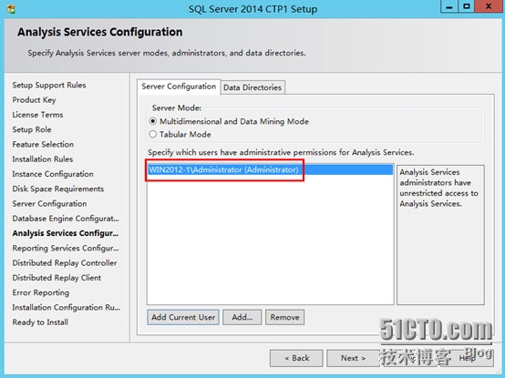Select Multidimensional and Data Mining Mode
The width and height of the screenshot is (505, 378).
coord(229,121)
